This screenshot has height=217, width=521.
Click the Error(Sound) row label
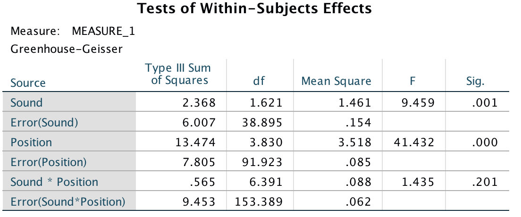pyautogui.click(x=43, y=123)
